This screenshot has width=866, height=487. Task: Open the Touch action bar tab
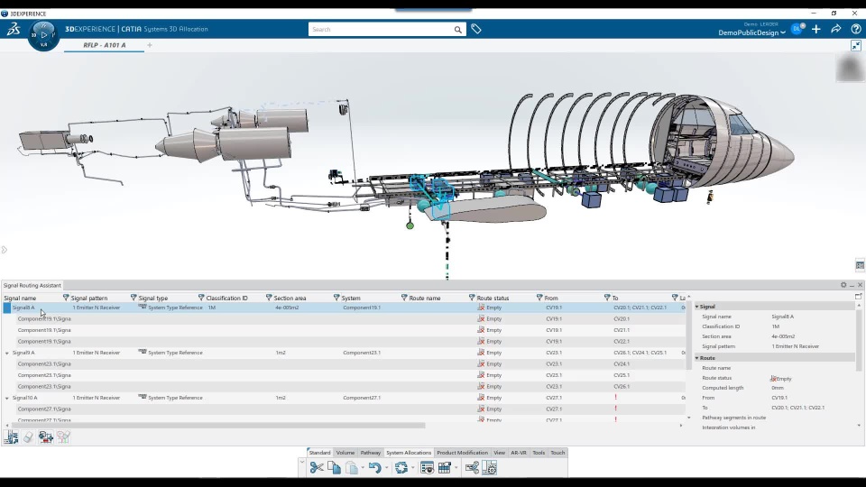tap(557, 453)
